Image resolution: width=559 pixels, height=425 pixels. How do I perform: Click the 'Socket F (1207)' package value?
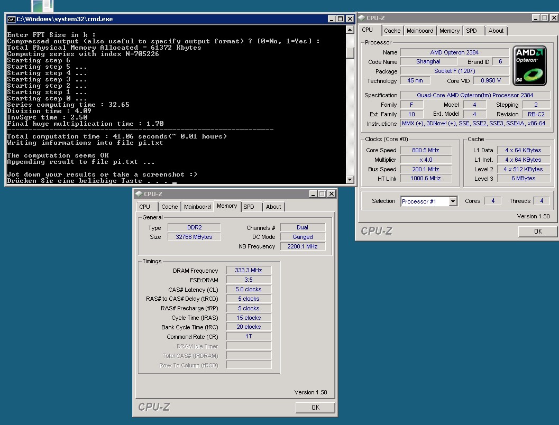454,71
